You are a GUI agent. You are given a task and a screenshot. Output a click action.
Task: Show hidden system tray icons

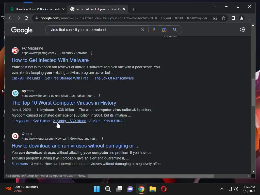pyautogui.click(x=222, y=189)
